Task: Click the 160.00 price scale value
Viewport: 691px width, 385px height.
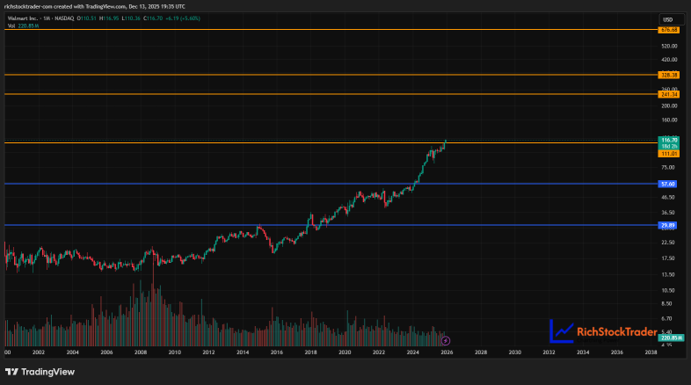Action: pyautogui.click(x=668, y=120)
